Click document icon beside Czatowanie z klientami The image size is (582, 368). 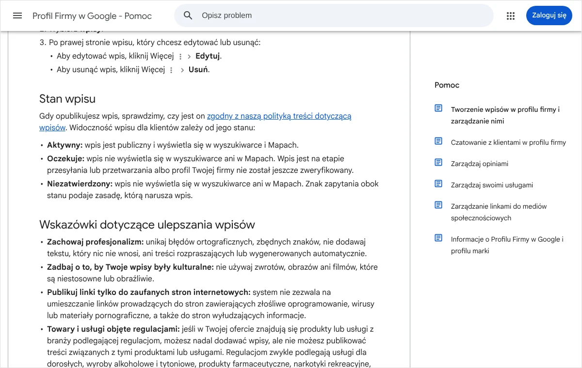pyautogui.click(x=438, y=141)
